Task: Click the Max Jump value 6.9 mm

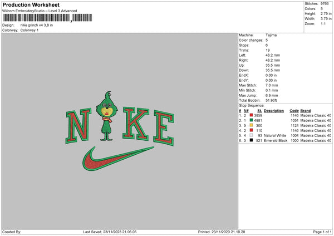Action: (272, 95)
